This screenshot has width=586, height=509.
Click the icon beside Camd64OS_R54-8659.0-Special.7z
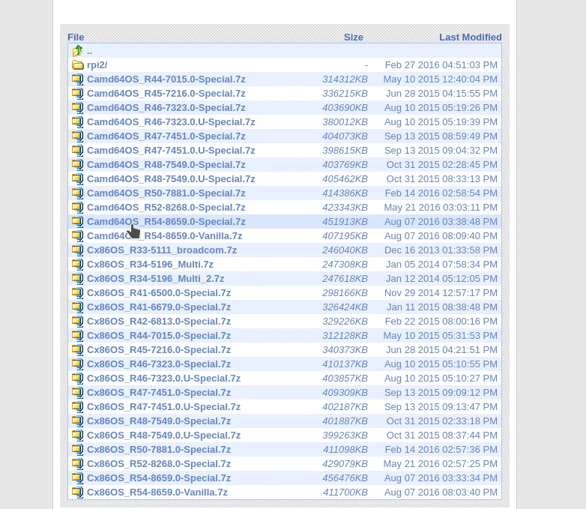[78, 222]
